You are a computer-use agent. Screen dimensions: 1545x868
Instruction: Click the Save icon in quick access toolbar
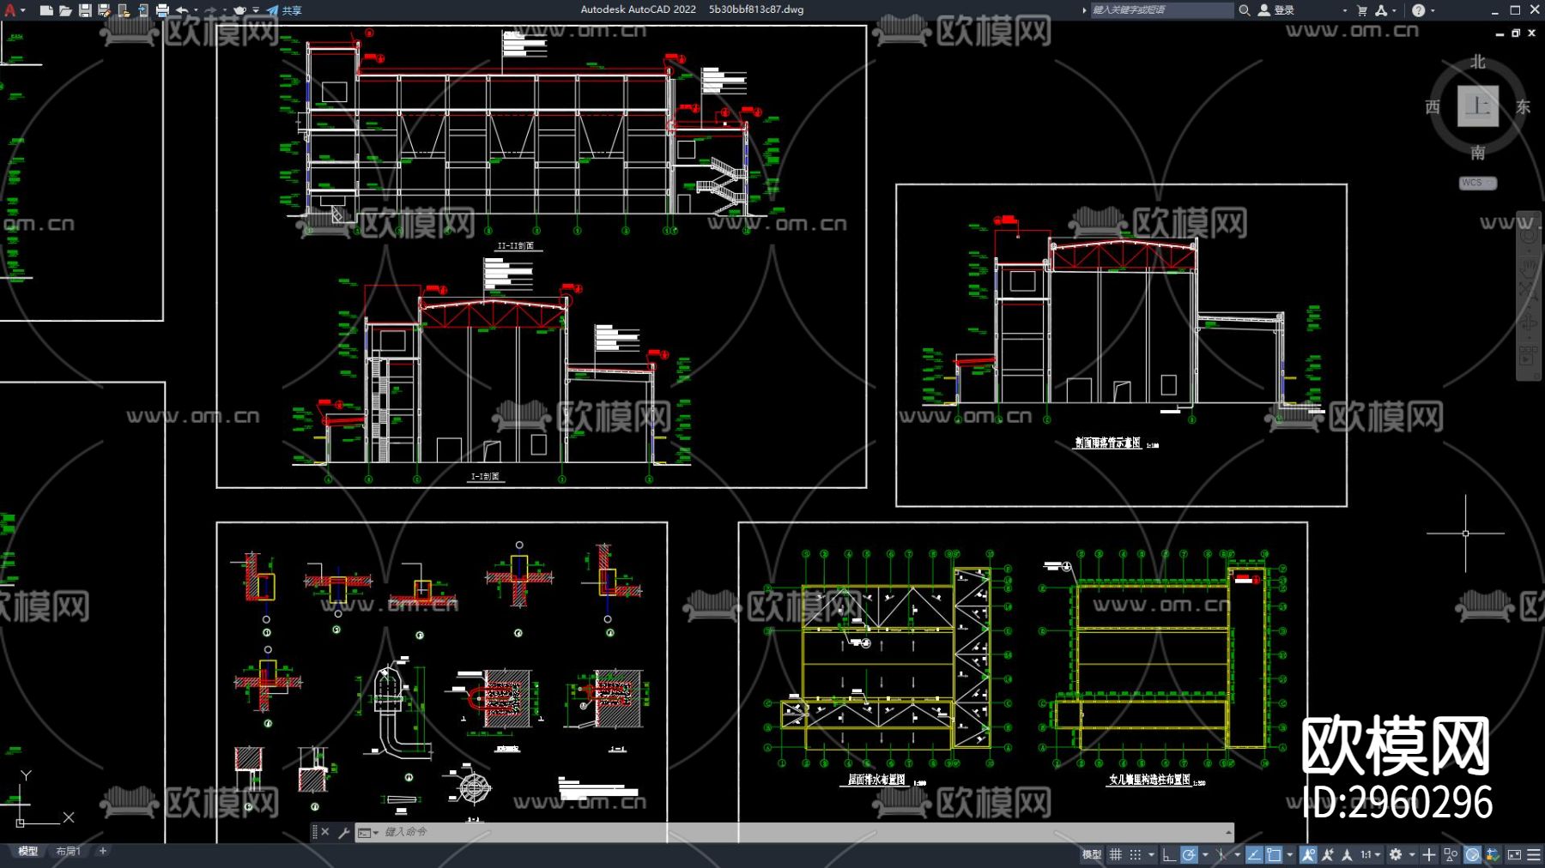point(85,10)
